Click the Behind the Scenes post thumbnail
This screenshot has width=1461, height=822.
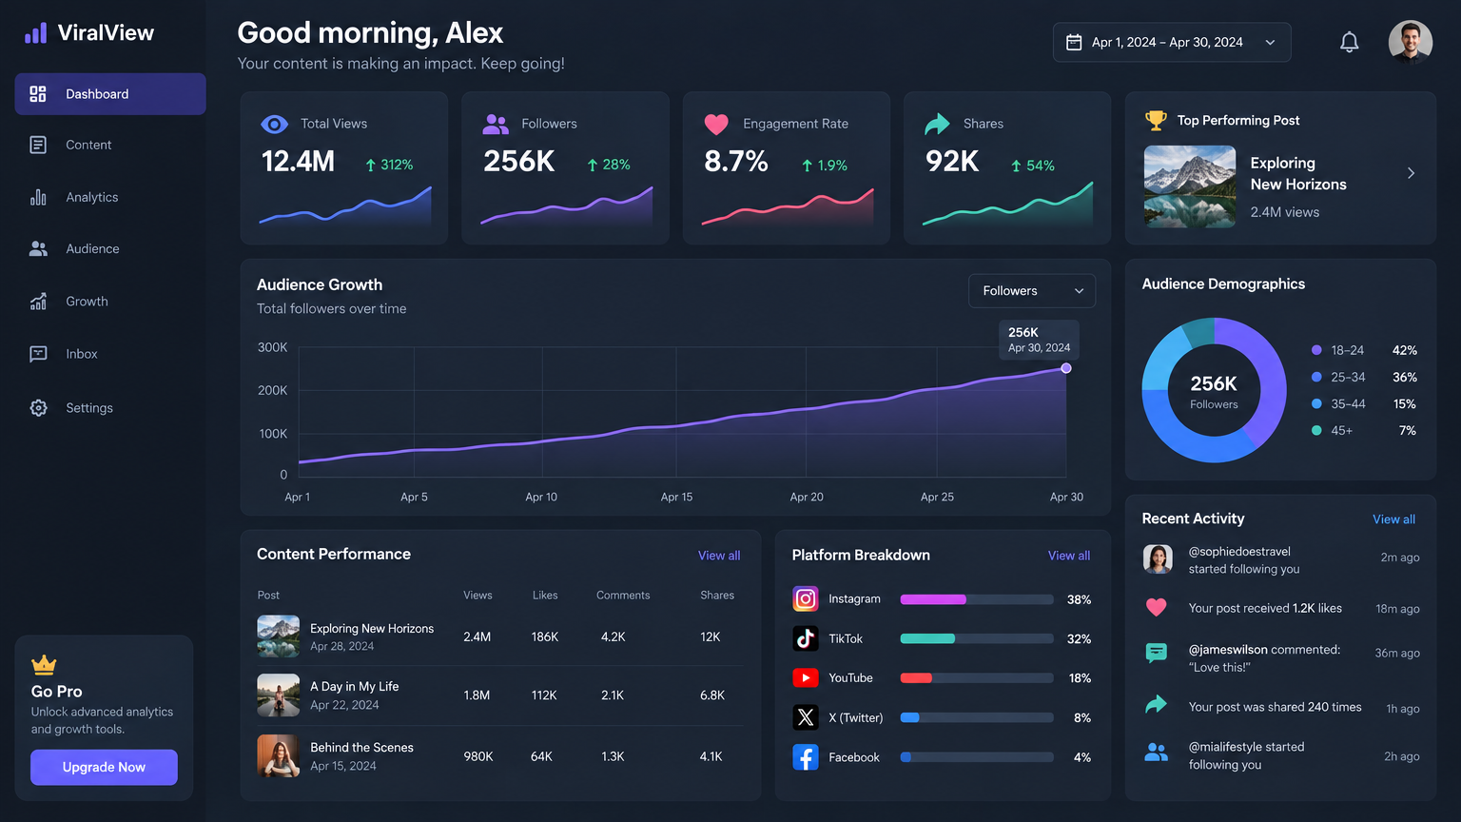pos(278,756)
